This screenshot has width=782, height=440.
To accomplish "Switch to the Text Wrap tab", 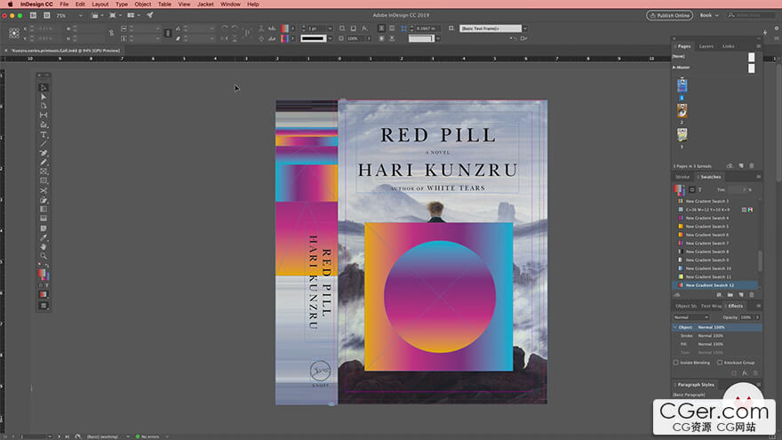I will click(711, 306).
